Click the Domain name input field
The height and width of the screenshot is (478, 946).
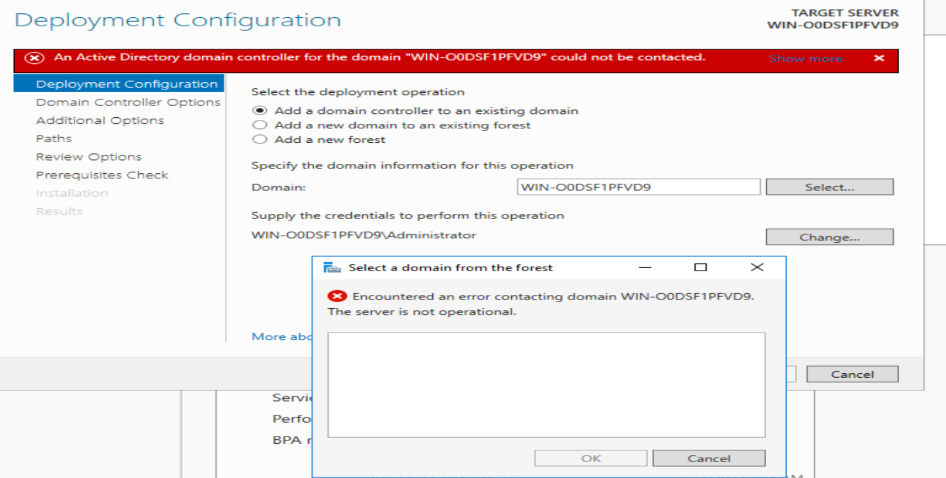638,186
